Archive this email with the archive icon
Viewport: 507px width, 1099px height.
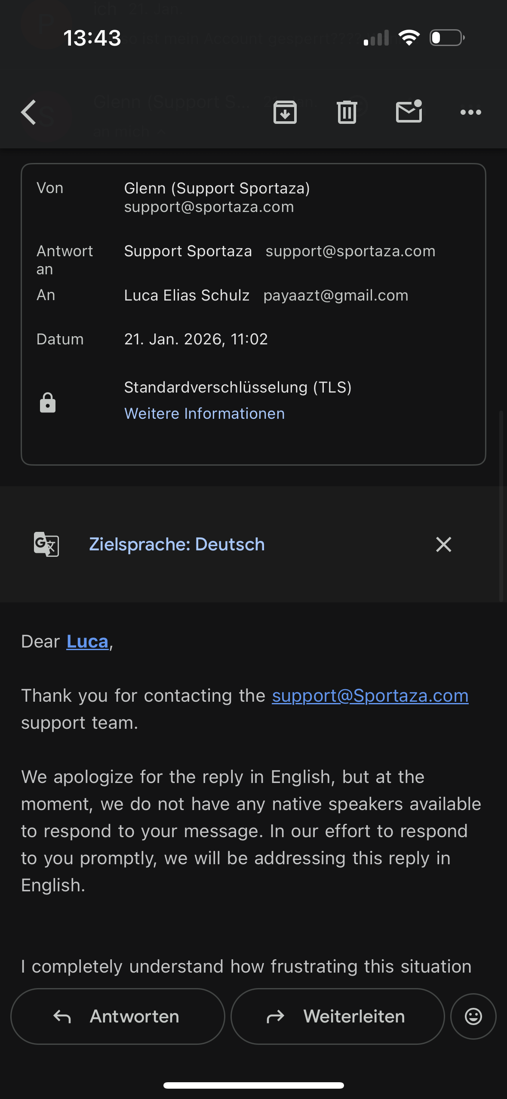[x=285, y=113]
